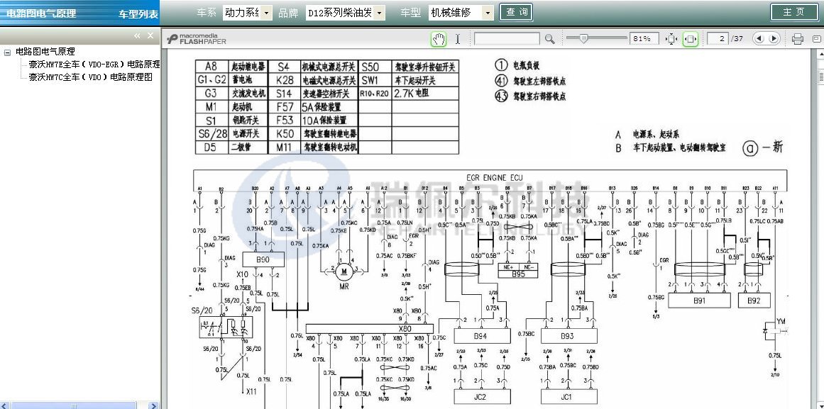Viewport: 824px width, 409px height.
Task: Click the zoom slider handle
Action: tap(583, 39)
